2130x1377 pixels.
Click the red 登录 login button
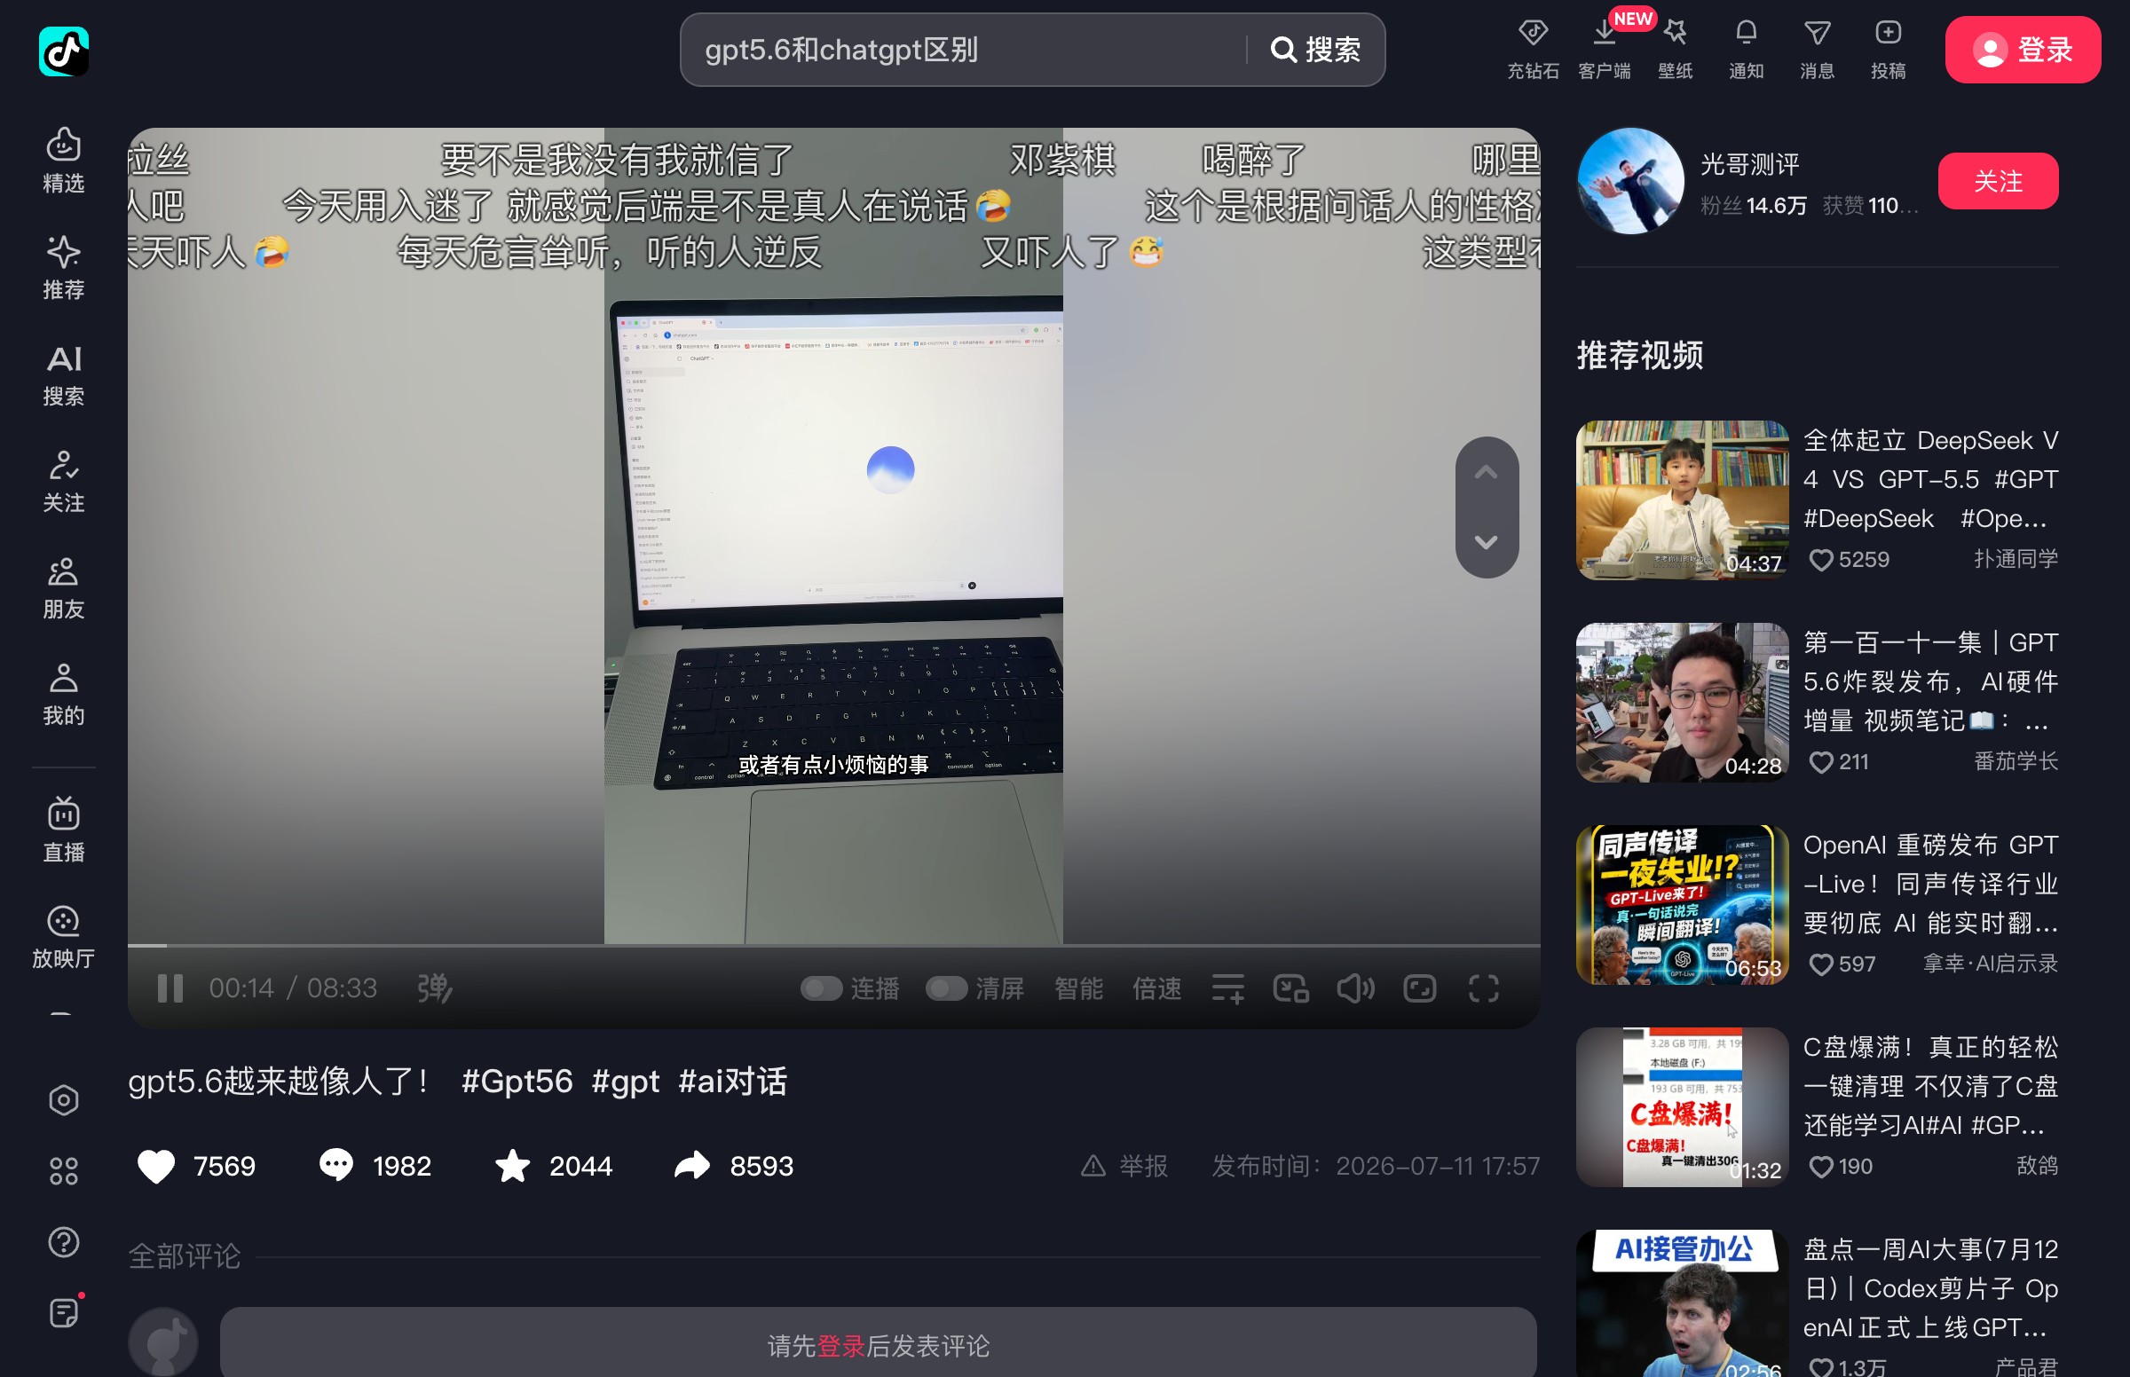(2023, 49)
